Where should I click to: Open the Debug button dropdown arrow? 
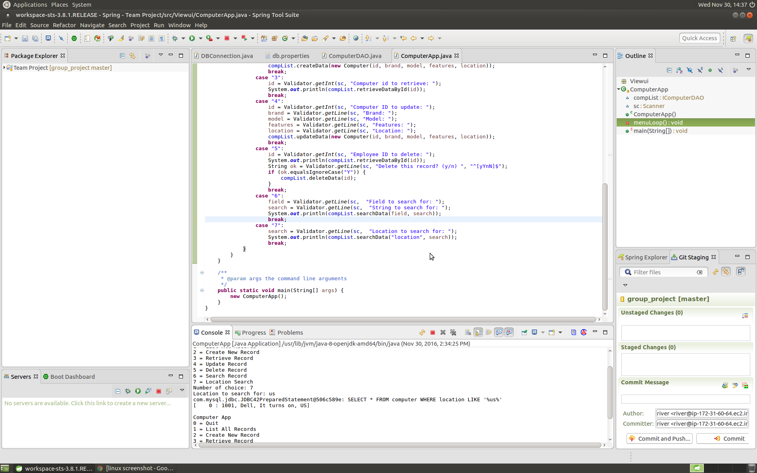pyautogui.click(x=183, y=38)
